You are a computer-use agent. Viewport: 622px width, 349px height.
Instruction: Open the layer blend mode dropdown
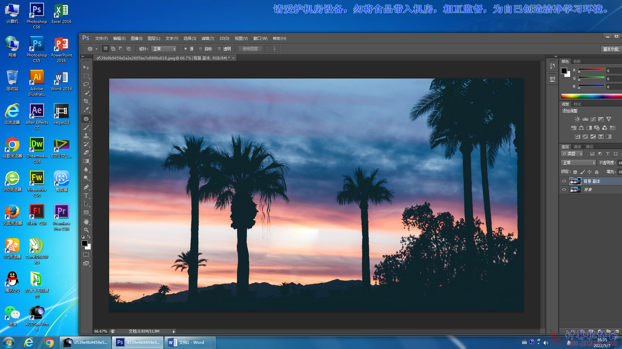point(578,163)
